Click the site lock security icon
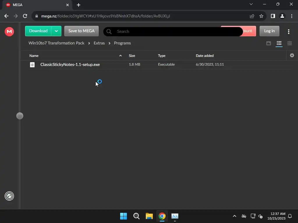Screen dimensions: 298x223 click(x=36, y=16)
